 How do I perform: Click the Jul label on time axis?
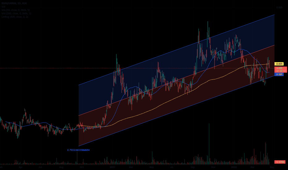[172, 167]
